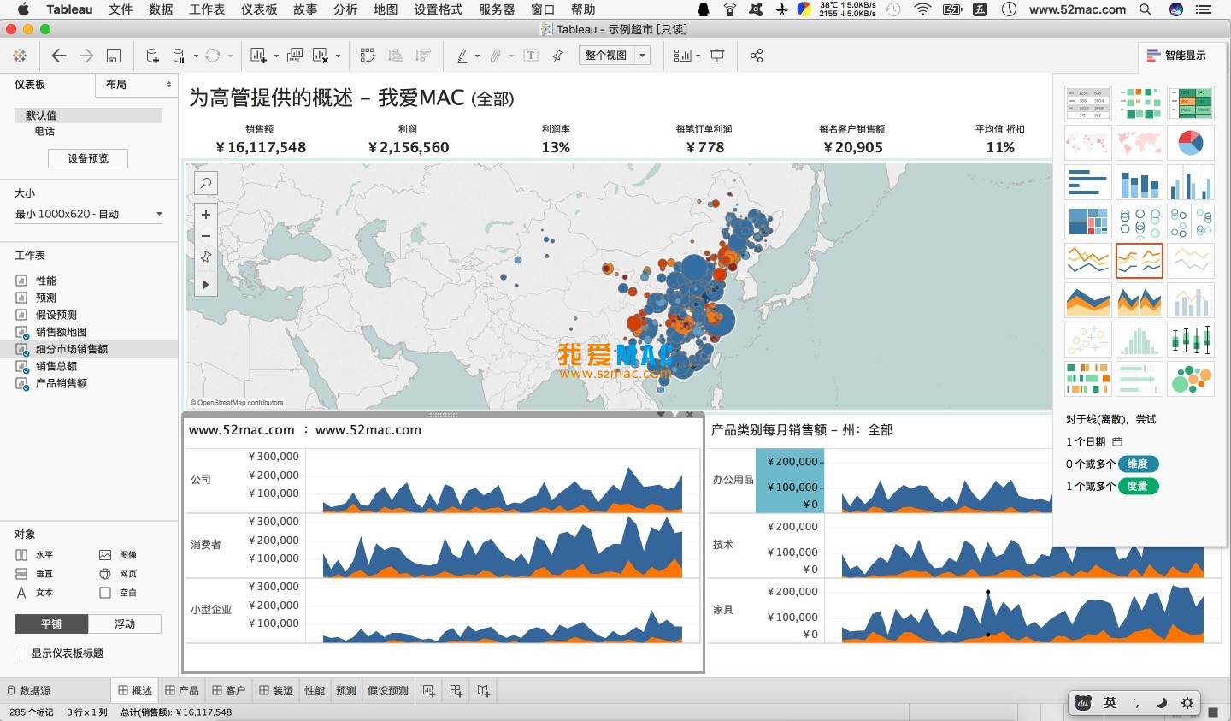Open show/hide cards dropdown arrow
The image size is (1231, 721).
(698, 56)
